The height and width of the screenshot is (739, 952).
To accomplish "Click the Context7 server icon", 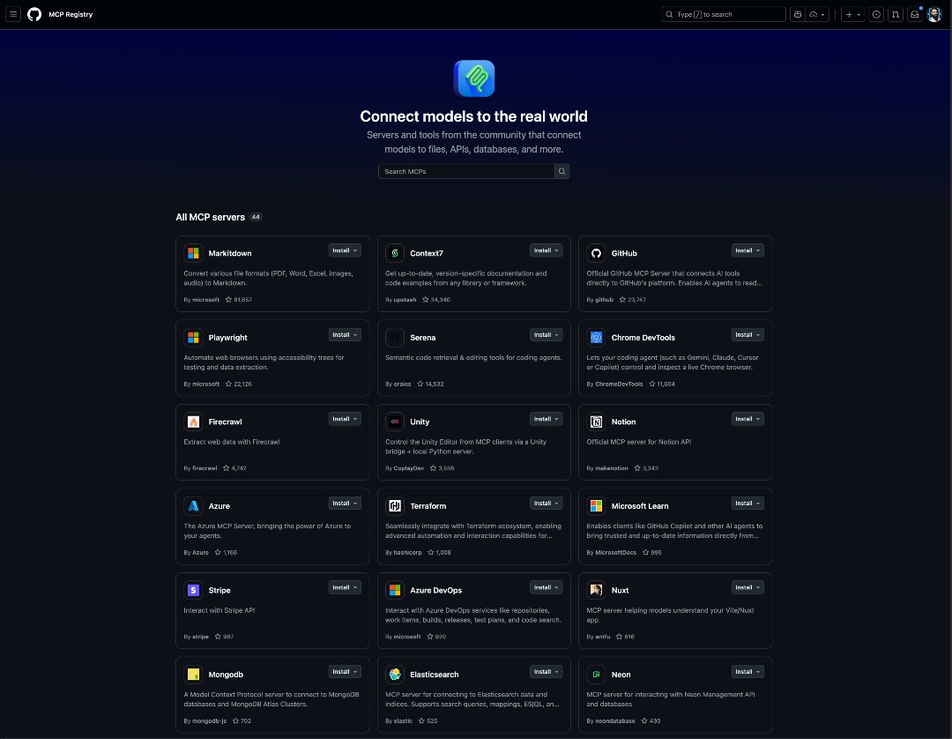I will [395, 252].
